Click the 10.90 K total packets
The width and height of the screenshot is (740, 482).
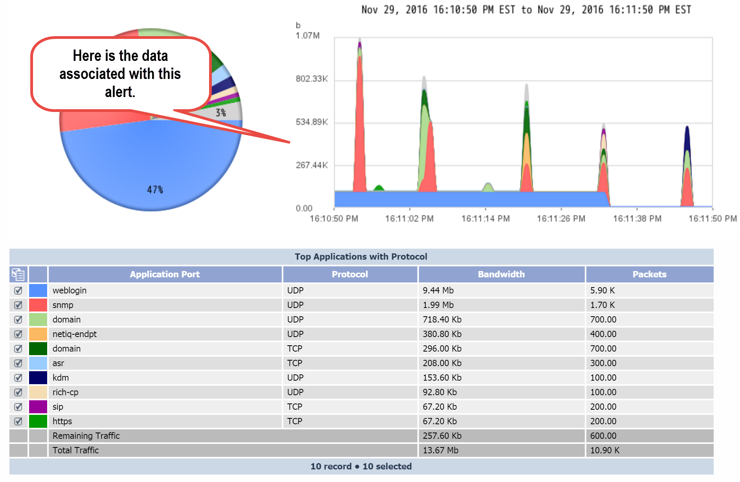(605, 450)
